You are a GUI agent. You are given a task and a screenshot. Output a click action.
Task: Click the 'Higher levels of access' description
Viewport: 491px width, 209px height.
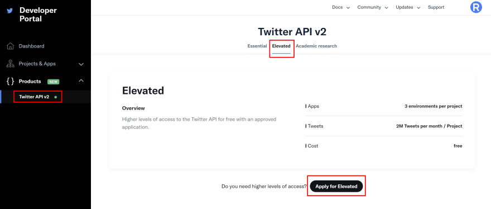[199, 123]
